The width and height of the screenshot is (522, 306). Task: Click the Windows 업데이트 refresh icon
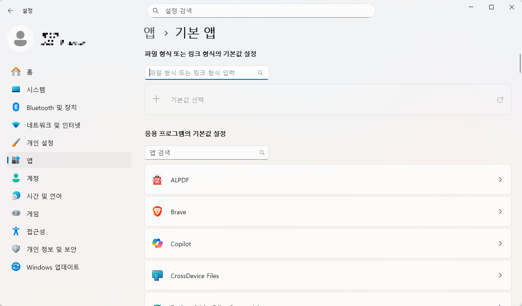pyautogui.click(x=16, y=267)
